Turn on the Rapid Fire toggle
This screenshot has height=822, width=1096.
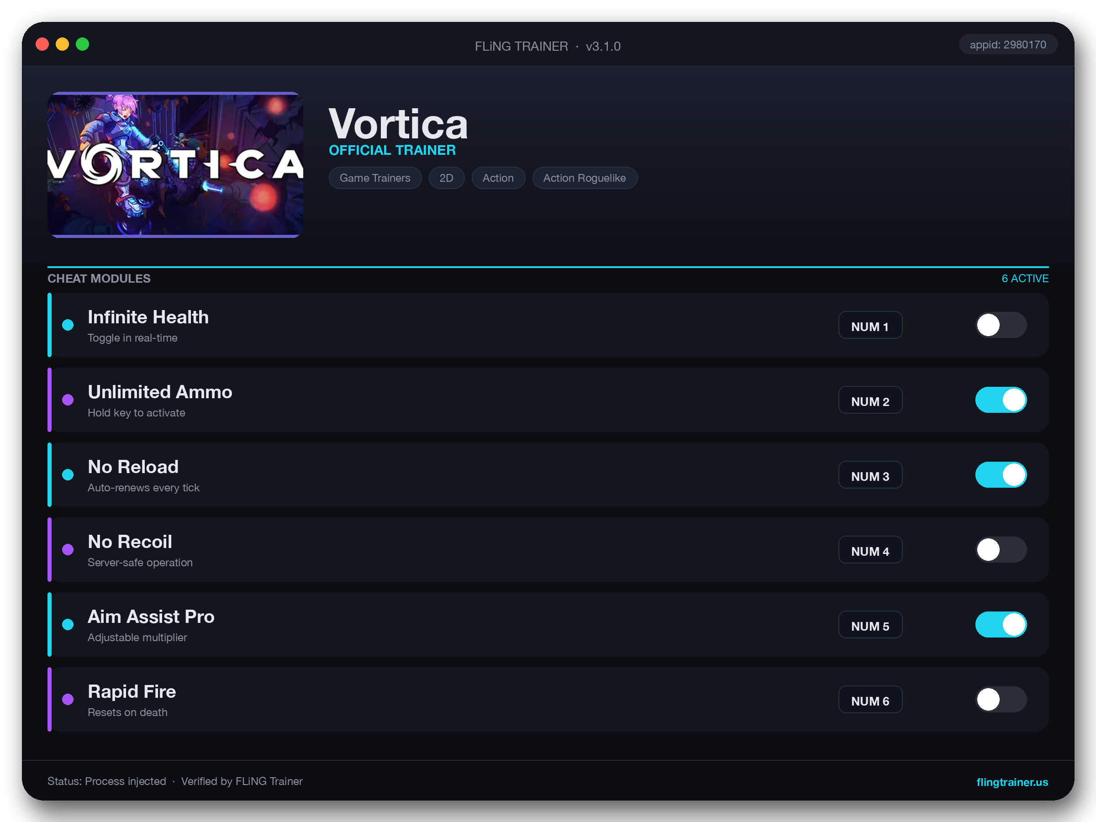[x=1001, y=699]
